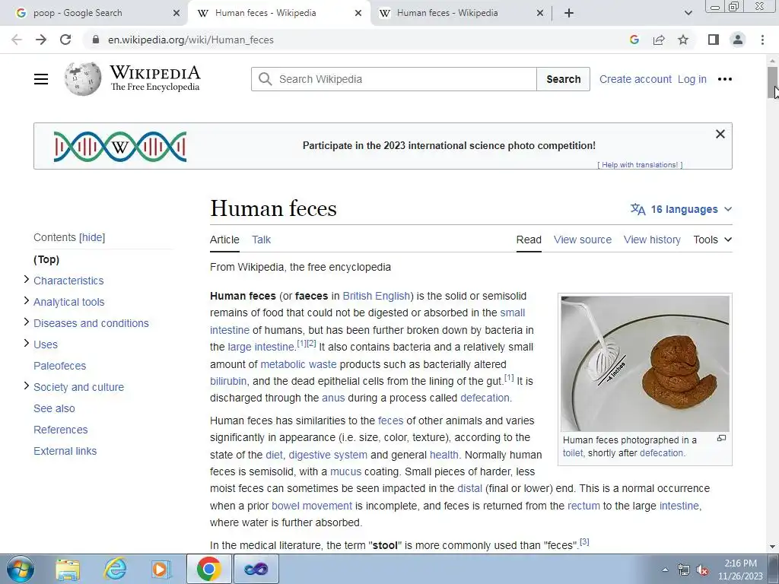Viewport: 779px width, 584px height.
Task: Open the View history tab
Action: [652, 240]
